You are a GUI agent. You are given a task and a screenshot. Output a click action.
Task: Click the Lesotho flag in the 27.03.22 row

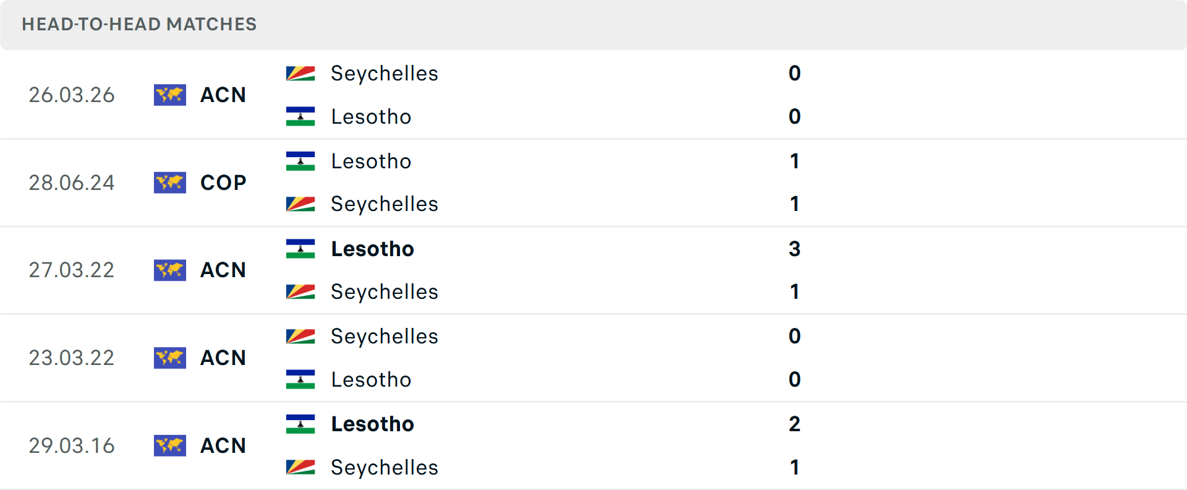click(x=300, y=249)
